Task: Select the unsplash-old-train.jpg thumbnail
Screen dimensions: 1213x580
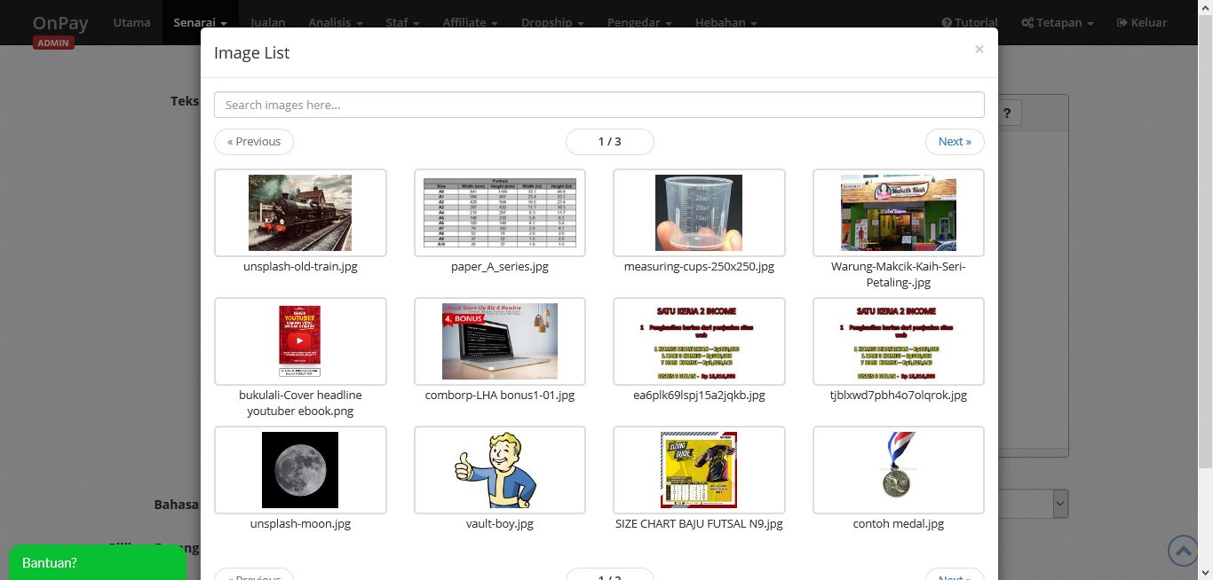Action: (x=300, y=213)
